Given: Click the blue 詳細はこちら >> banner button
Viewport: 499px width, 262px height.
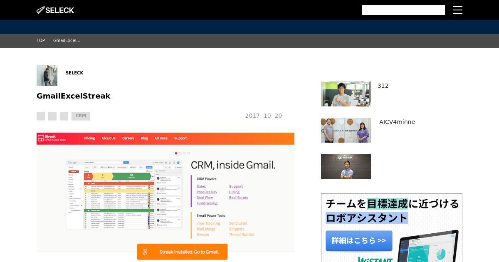Looking at the screenshot, I should (x=359, y=241).
